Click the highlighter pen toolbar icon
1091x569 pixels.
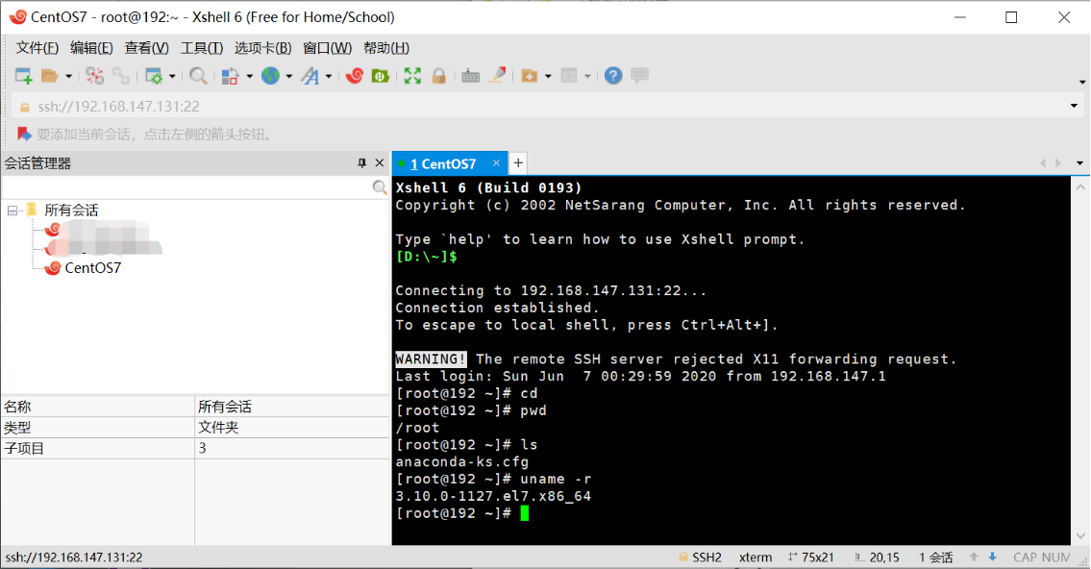pyautogui.click(x=497, y=75)
